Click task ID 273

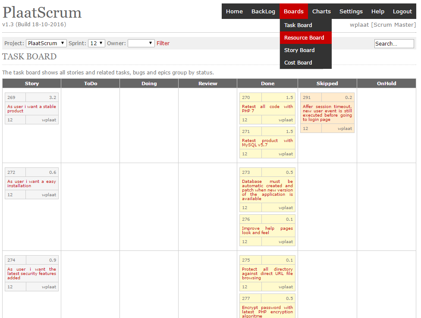pyautogui.click(x=246, y=172)
